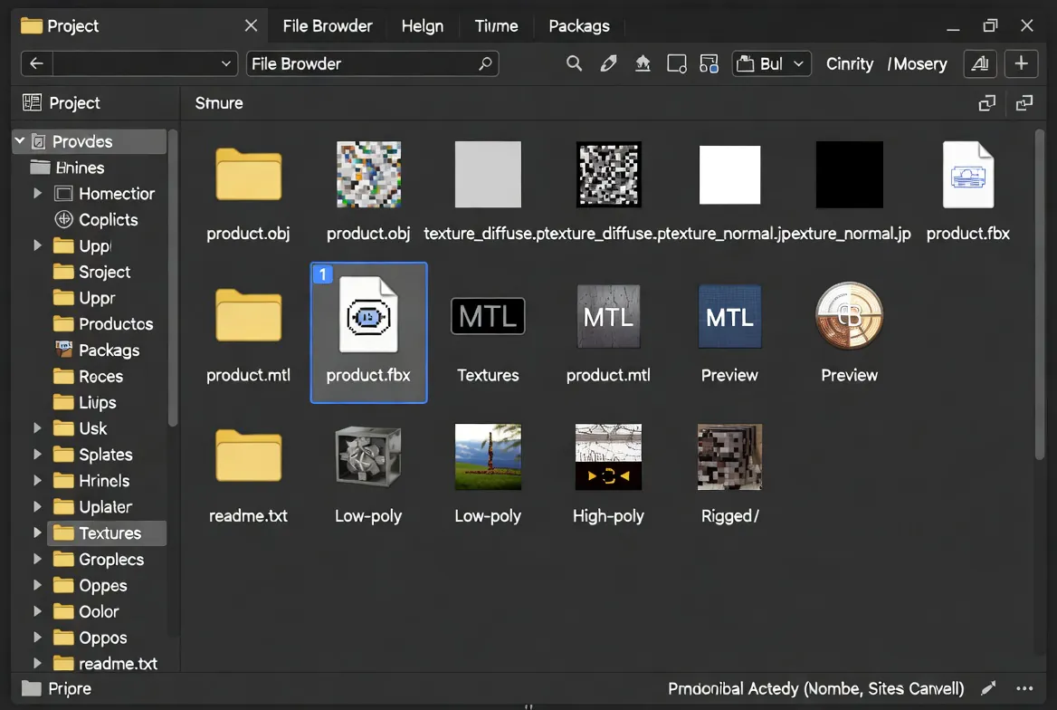Click the Project panel header icon
The height and width of the screenshot is (710, 1057).
32,102
